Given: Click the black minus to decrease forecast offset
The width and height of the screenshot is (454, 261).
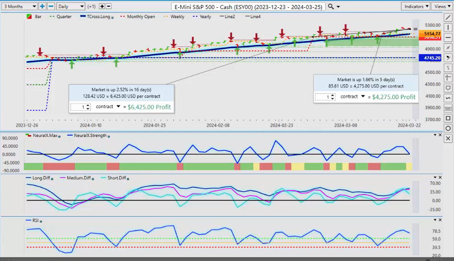Looking at the screenshot, I should point(108,6).
